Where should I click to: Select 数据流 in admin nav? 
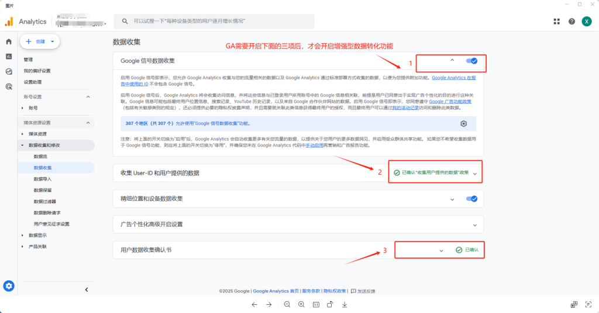coord(40,156)
